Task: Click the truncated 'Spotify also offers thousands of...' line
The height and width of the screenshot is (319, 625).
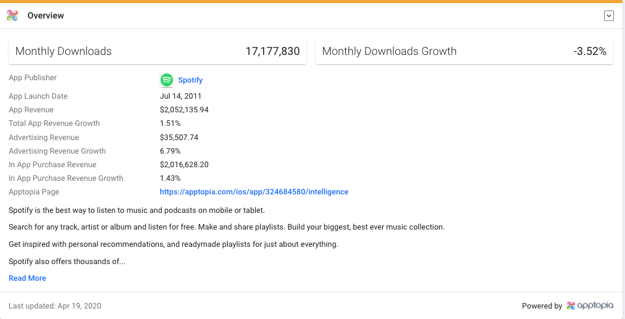Action: click(x=67, y=262)
